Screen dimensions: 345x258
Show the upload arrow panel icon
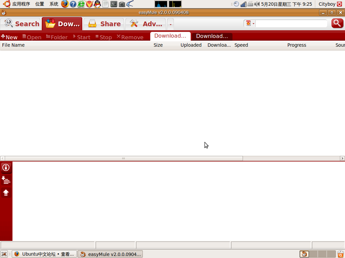click(x=6, y=192)
